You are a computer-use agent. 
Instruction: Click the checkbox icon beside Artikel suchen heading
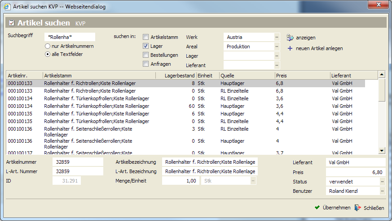point(12,23)
